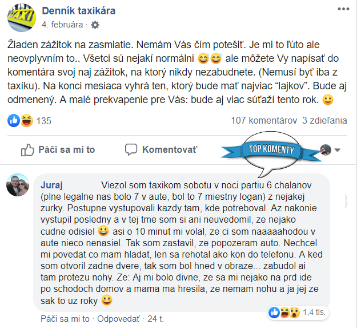Screen dimensions: 357x328
Task: Like Juraj's comment via Páči sa mi to
Action: 65,319
